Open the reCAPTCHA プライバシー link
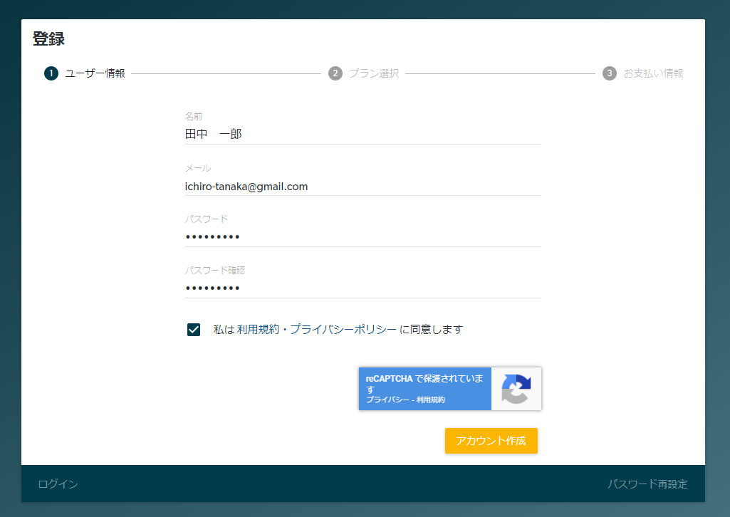Screen dimensions: 730x517 pyautogui.click(x=387, y=399)
